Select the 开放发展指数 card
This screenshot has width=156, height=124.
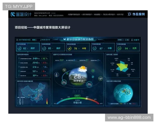tap(103, 47)
